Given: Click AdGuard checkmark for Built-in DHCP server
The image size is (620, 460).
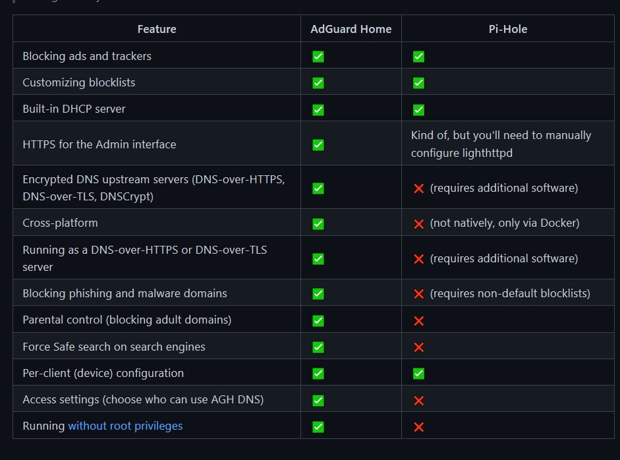Looking at the screenshot, I should pyautogui.click(x=318, y=109).
